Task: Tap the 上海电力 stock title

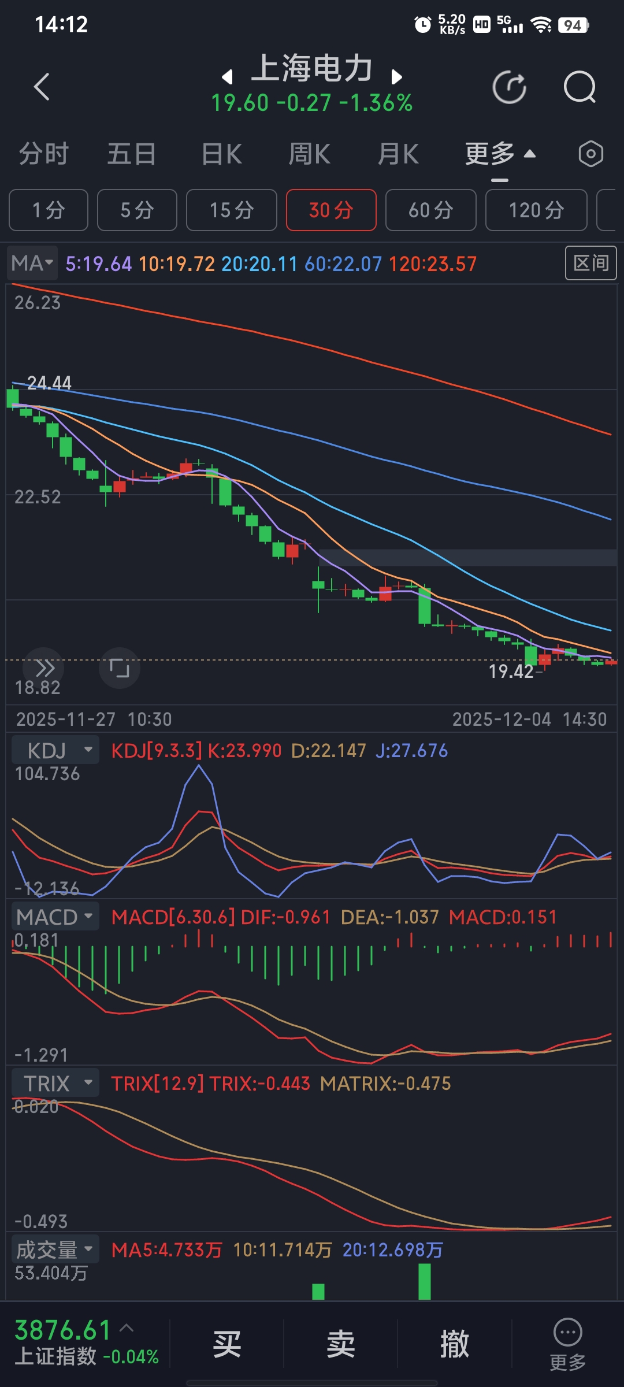Action: coord(312,69)
